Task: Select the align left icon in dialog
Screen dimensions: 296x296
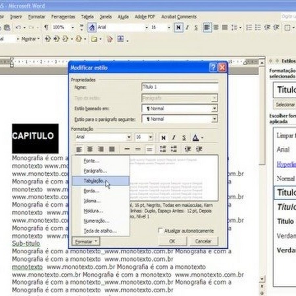Action: [79, 149]
